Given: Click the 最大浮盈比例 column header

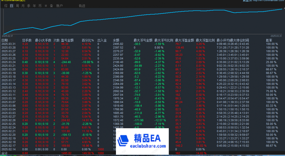Looking at the screenshot, I should click(205, 40).
